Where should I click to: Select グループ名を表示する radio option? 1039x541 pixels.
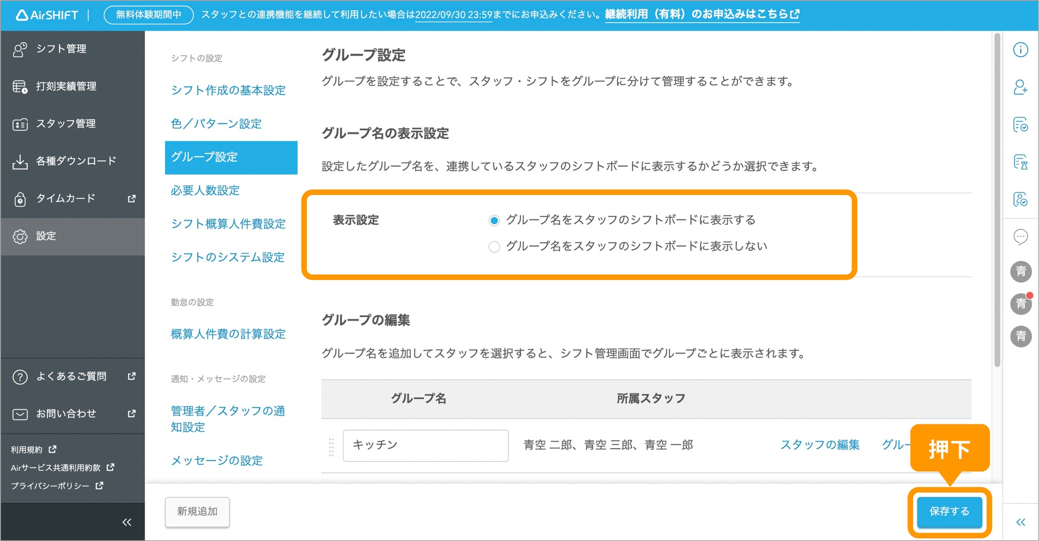click(494, 220)
